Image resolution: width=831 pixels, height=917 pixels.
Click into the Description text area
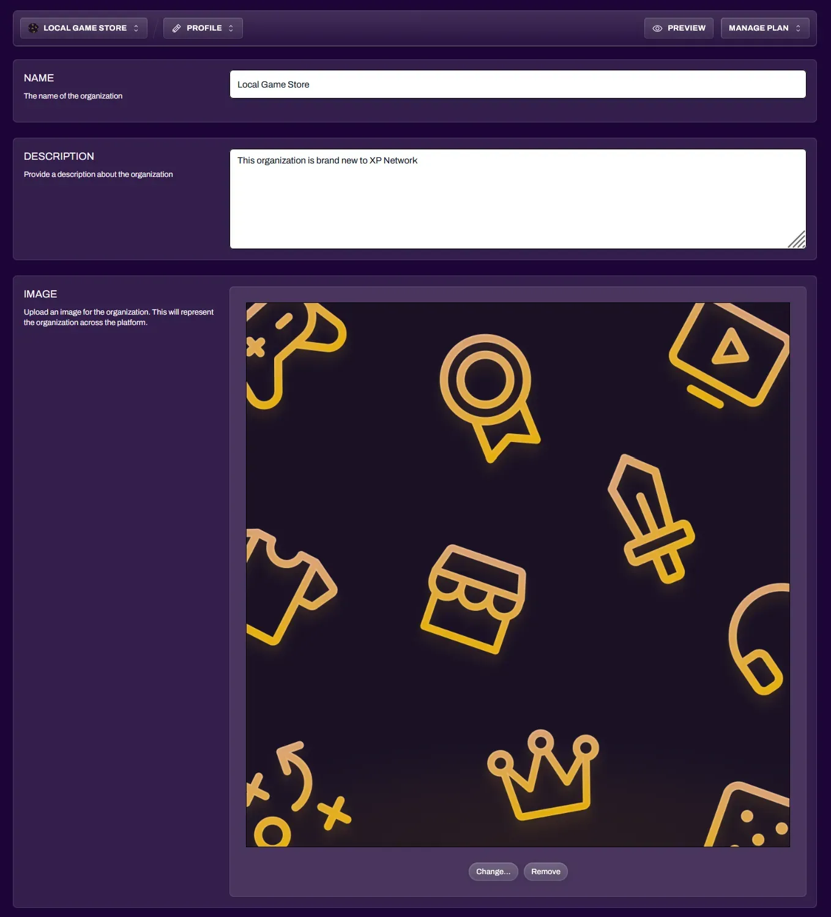[x=518, y=199]
